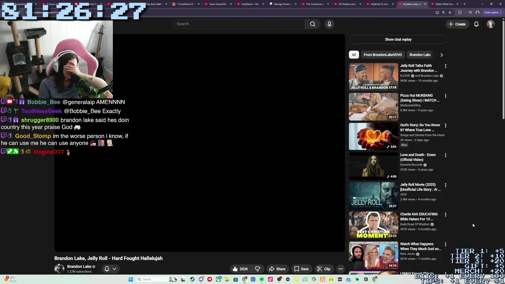The height and width of the screenshot is (284, 505).
Task: Open the Daily Dose Of Wisdom channel name
Action: tap(415, 224)
